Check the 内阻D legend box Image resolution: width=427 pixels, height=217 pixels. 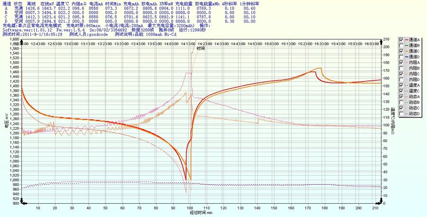(x=401, y=79)
